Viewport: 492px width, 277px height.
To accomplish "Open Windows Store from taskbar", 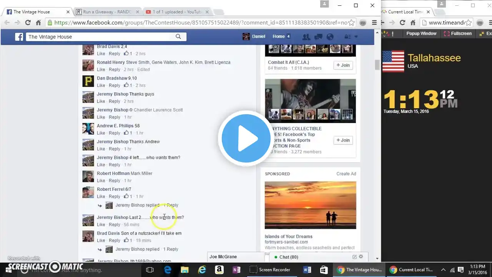I will point(324,270).
